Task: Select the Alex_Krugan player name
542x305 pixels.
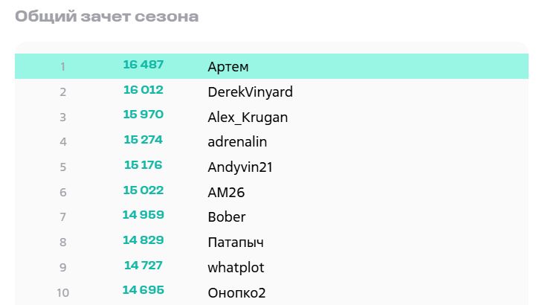Action: point(248,118)
